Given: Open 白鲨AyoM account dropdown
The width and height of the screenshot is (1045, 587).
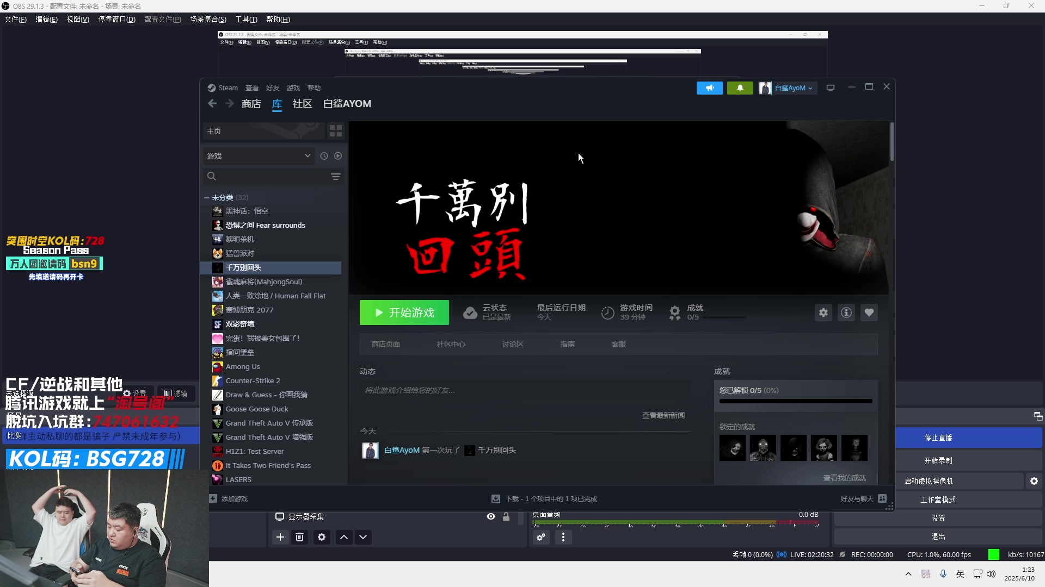Looking at the screenshot, I should click(x=788, y=88).
